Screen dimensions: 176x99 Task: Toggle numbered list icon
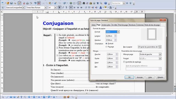(x=86, y=7)
